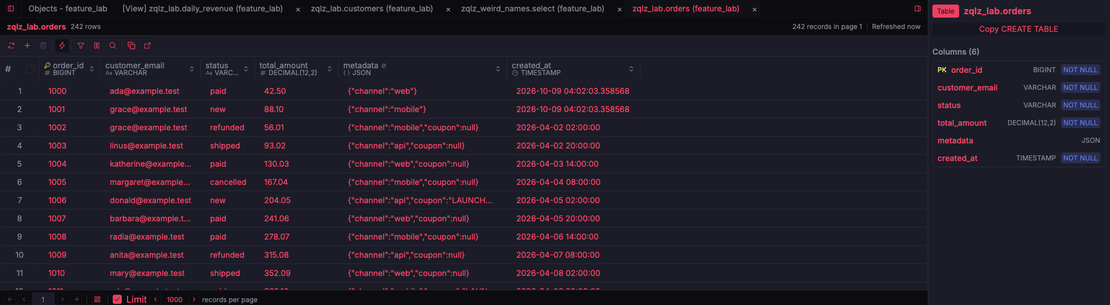
Task: Open the filter funnel tool
Action: (x=81, y=46)
